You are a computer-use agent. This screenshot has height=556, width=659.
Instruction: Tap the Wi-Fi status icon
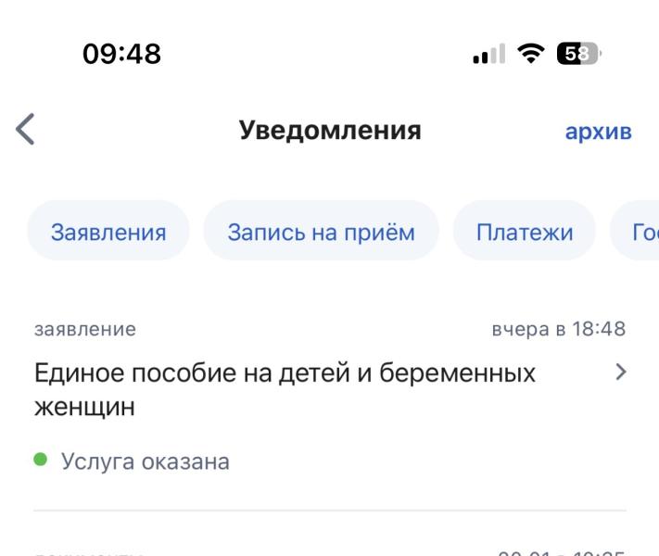click(x=531, y=54)
